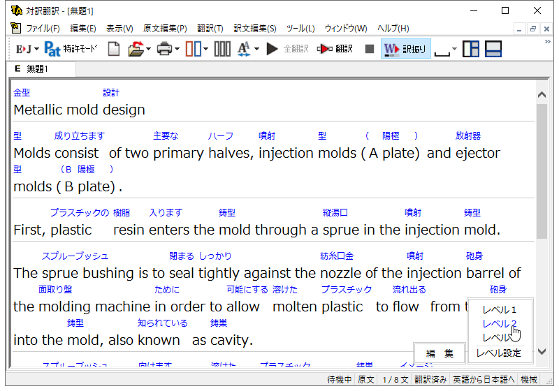This screenshot has height=391, width=559.
Task: Click the Pat patent mode icon
Action: [52, 49]
